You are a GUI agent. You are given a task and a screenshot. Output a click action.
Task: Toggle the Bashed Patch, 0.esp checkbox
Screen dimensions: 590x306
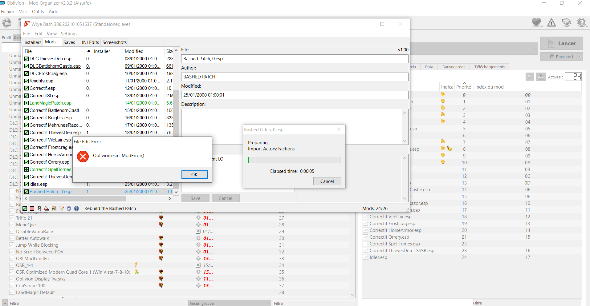pos(26,192)
